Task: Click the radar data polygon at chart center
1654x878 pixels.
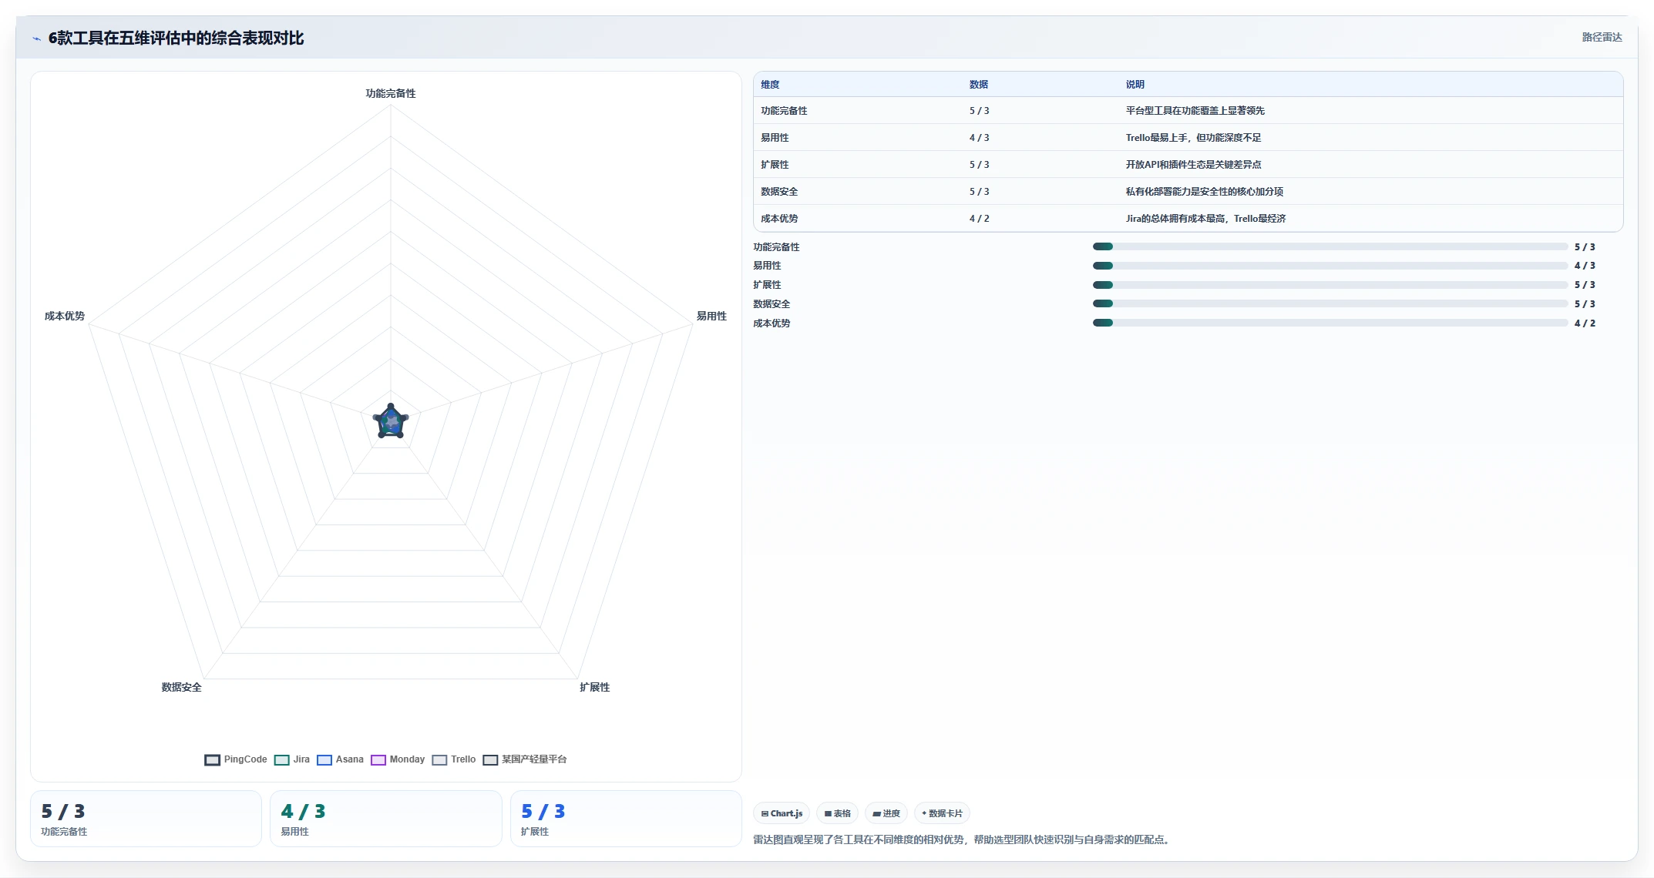Action: coord(391,422)
